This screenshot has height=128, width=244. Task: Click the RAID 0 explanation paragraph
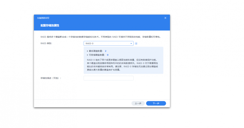(123, 65)
